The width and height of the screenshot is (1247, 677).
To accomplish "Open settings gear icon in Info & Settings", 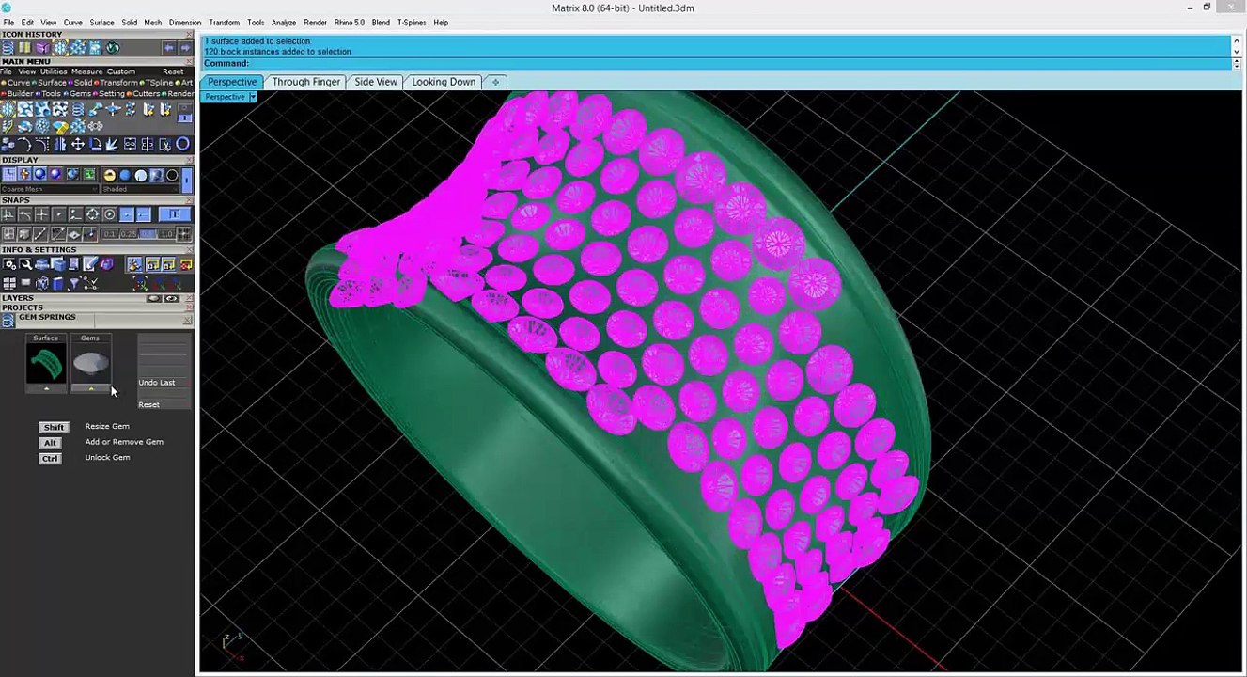I will pyautogui.click(x=9, y=264).
